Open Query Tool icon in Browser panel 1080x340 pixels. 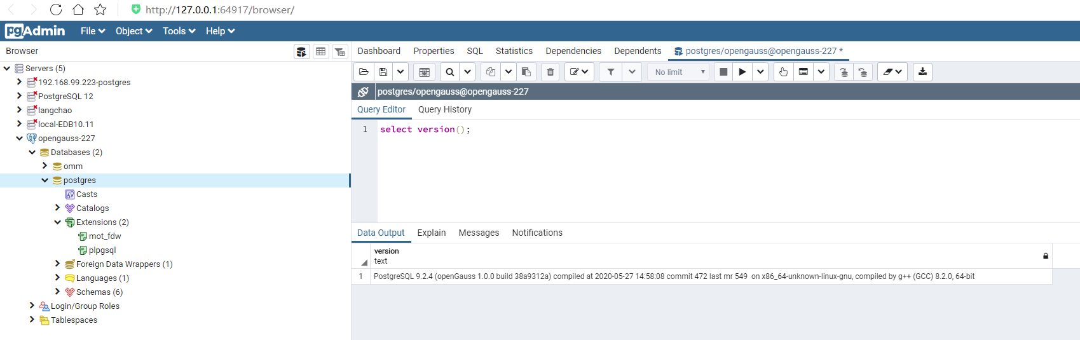click(301, 51)
